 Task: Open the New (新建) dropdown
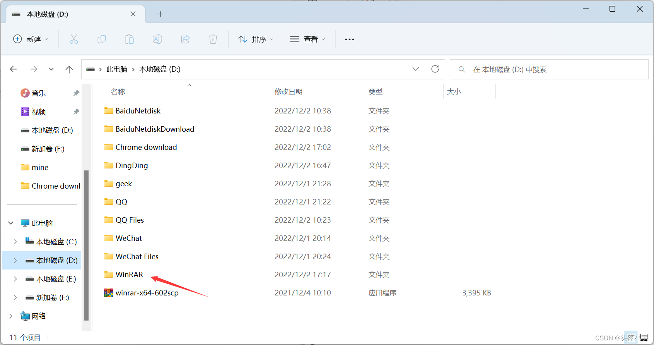click(31, 39)
